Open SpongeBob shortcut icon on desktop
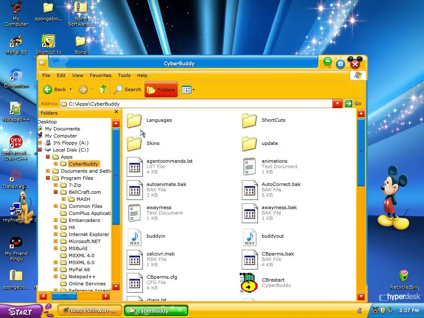Screen dimensions: 424x318 pos(48,45)
